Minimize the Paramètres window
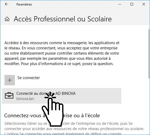 pos(120,4)
